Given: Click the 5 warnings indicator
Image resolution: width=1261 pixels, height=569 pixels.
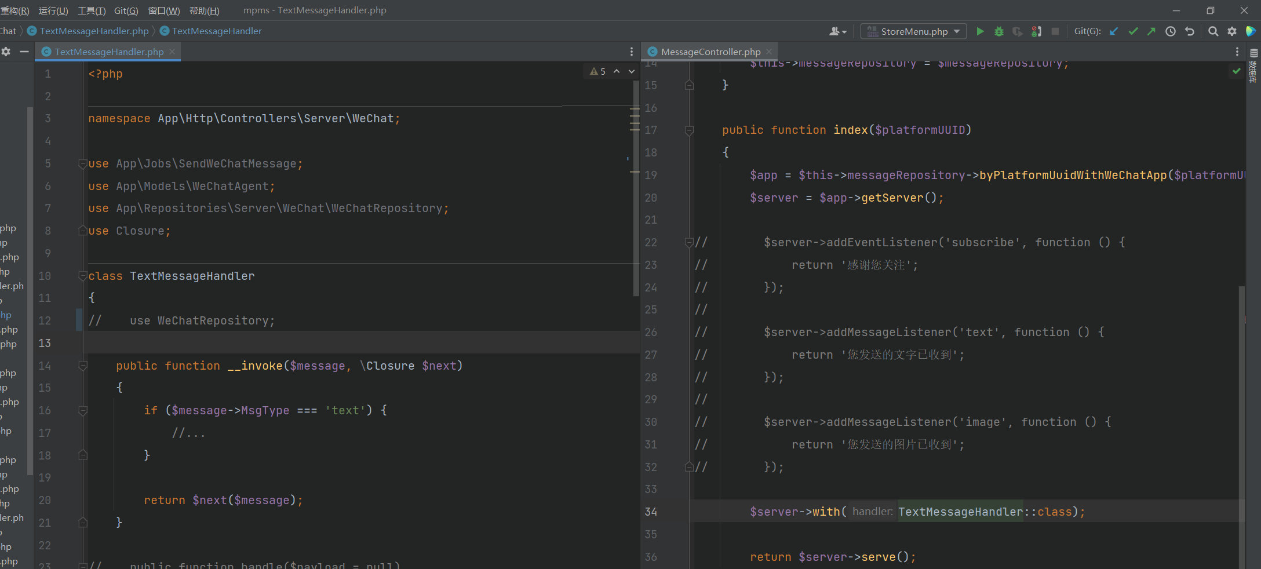Looking at the screenshot, I should (x=597, y=71).
